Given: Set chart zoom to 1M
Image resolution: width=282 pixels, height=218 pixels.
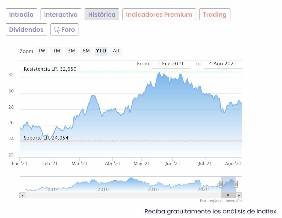Looking at the screenshot, I should tap(56, 51).
